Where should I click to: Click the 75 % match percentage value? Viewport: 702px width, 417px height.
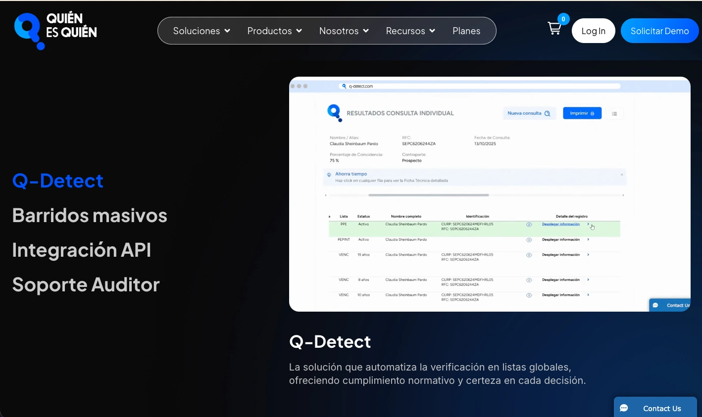click(x=334, y=160)
